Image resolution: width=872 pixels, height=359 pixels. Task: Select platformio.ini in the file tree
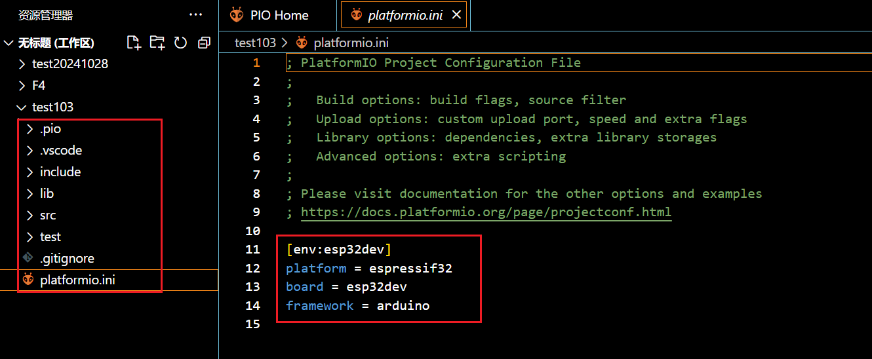click(77, 280)
